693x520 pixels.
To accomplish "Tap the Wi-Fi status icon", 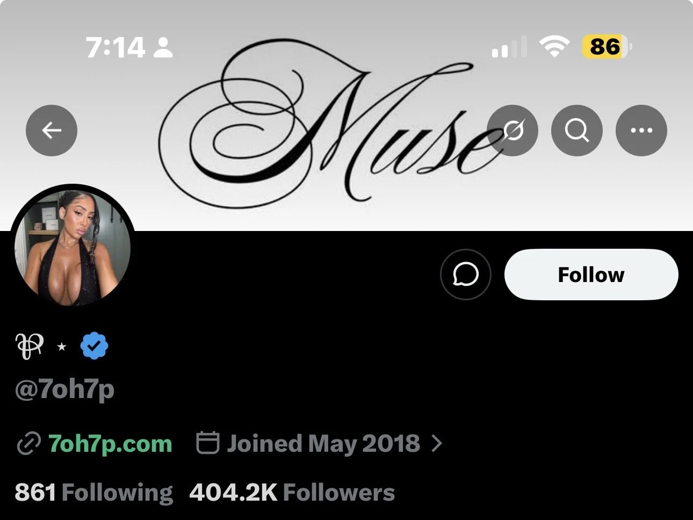I will 555,47.
